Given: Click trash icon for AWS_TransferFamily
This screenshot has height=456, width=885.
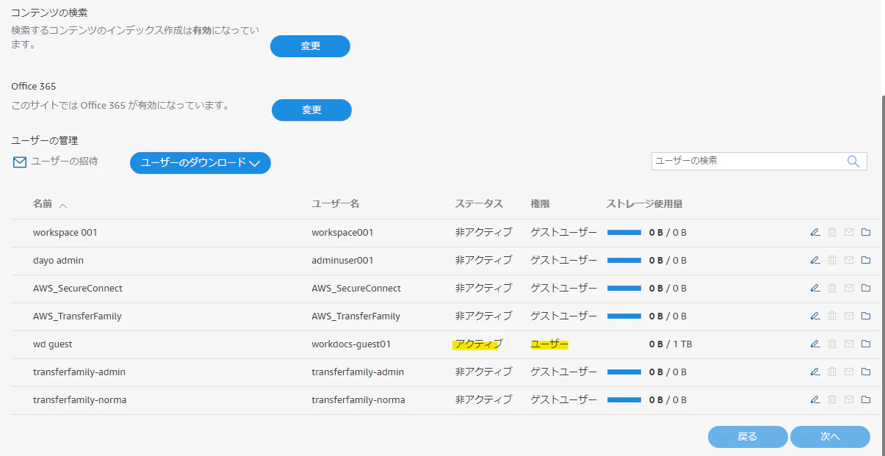Looking at the screenshot, I should (x=832, y=316).
